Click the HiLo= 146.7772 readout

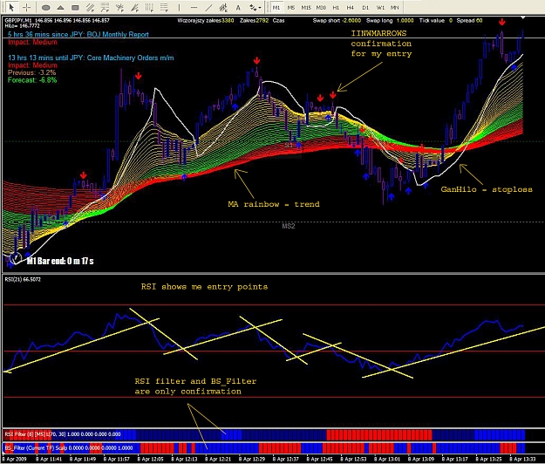point(22,26)
